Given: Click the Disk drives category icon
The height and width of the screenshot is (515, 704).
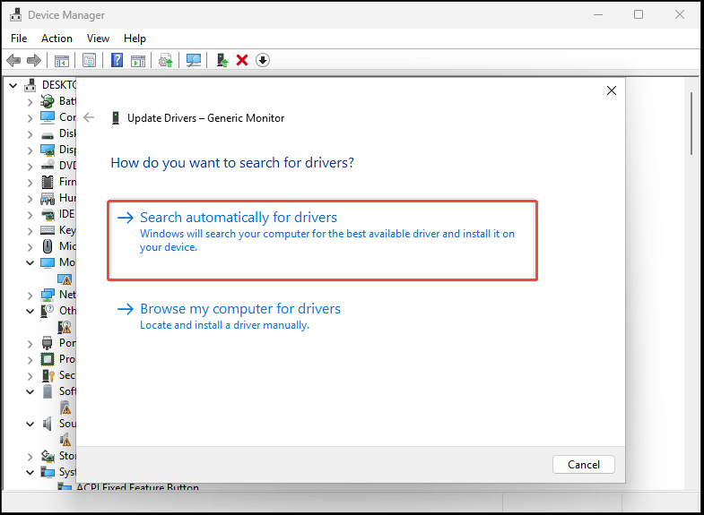Looking at the screenshot, I should point(48,134).
